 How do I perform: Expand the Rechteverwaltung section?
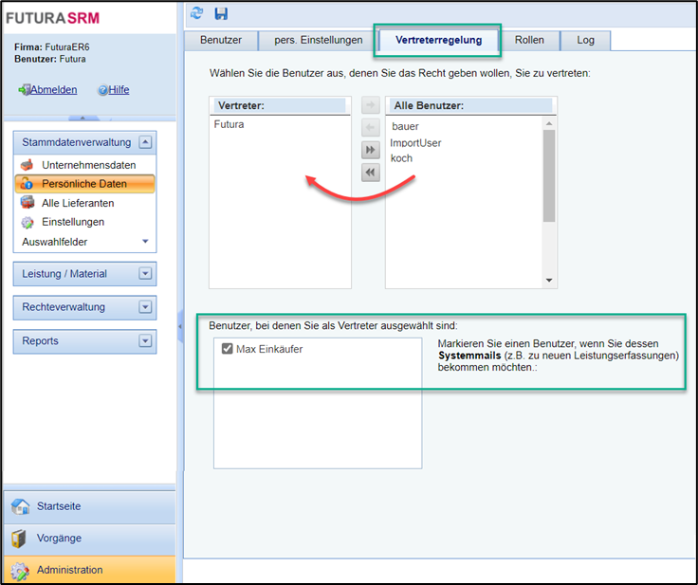(x=145, y=307)
